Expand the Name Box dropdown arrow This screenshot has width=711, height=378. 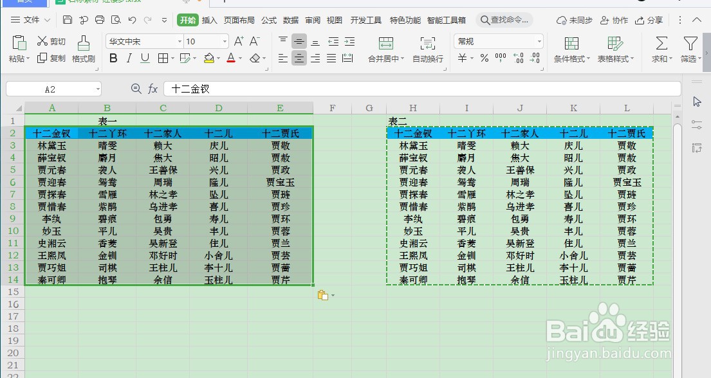pos(98,89)
